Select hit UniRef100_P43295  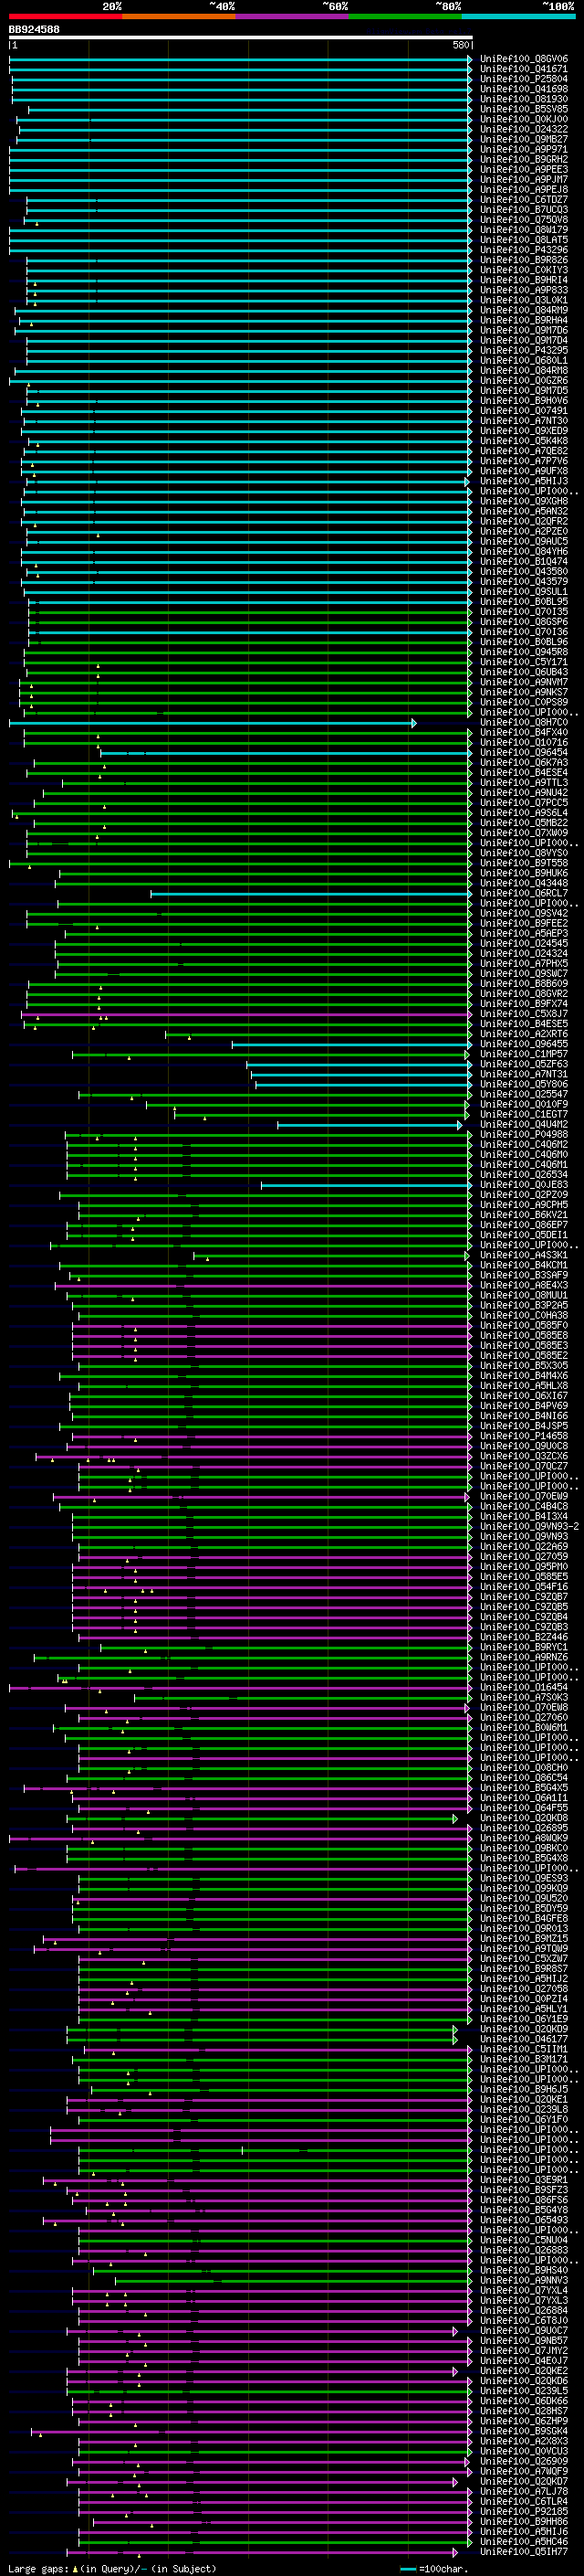(523, 350)
